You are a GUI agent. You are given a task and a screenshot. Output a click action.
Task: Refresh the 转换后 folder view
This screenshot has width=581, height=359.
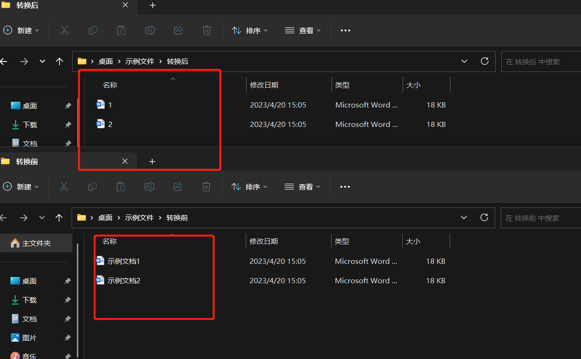pyautogui.click(x=484, y=61)
